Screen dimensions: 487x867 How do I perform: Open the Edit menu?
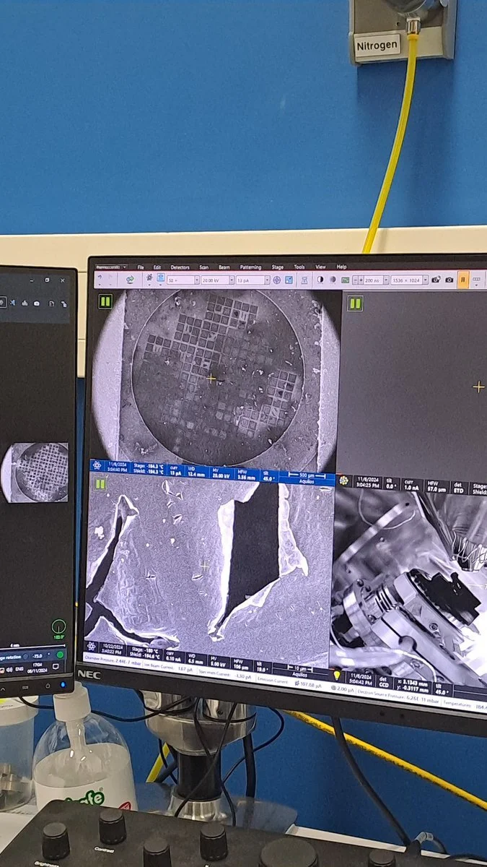coord(157,267)
